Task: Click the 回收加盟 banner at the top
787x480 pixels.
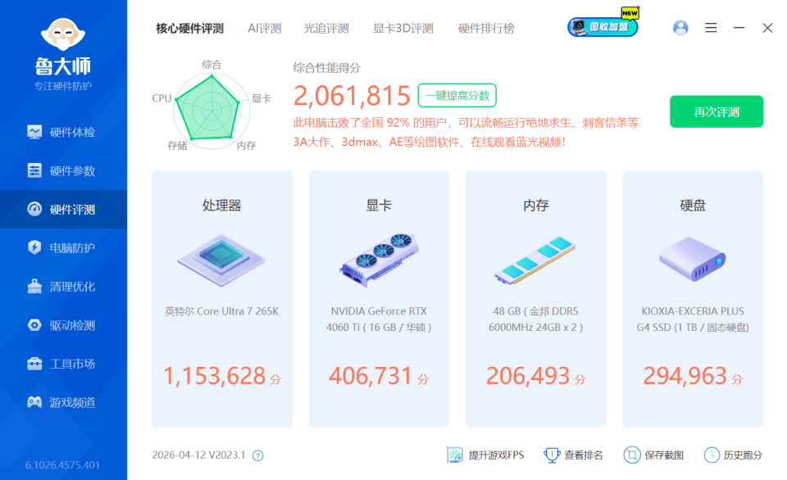Action: [603, 25]
